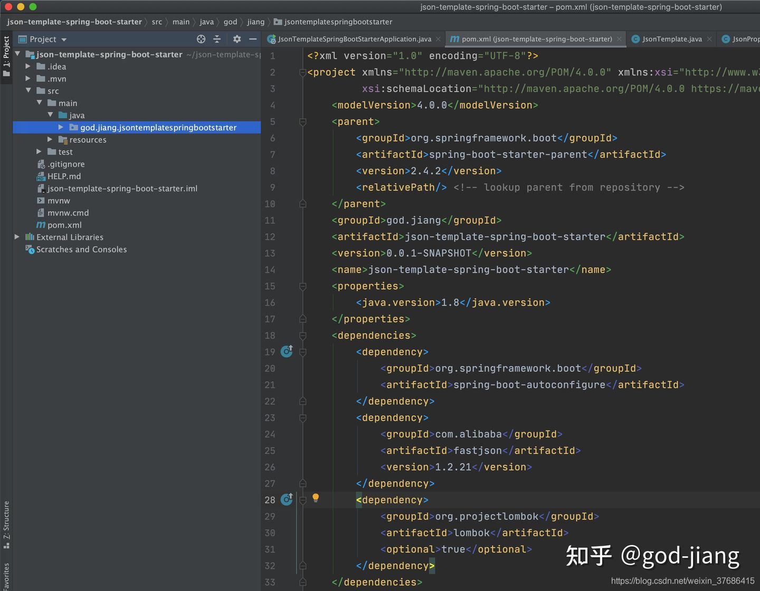Fold the project tag at line 2

pyautogui.click(x=303, y=72)
